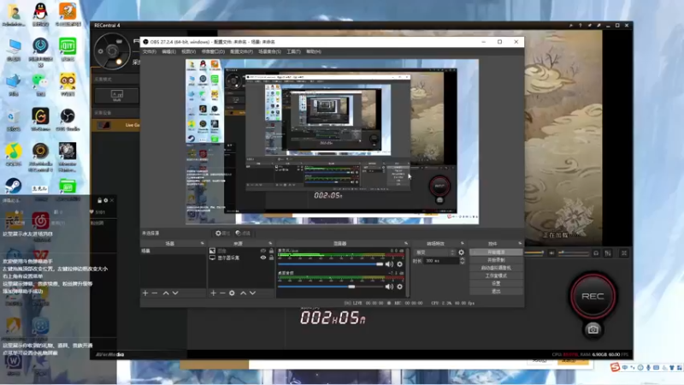Click Start Recording in OBS controls
The width and height of the screenshot is (684, 385).
[x=496, y=260]
